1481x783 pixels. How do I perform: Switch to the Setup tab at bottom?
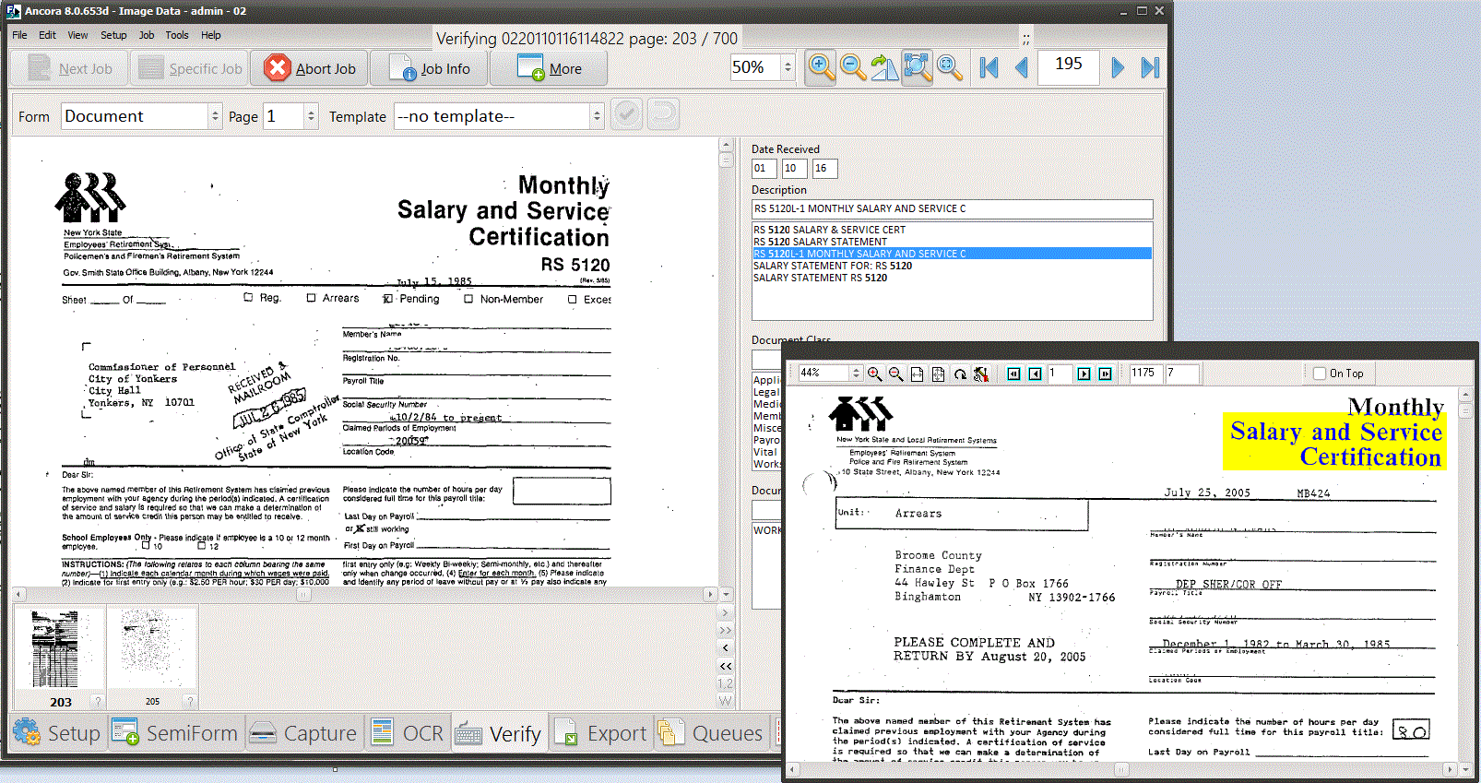coord(57,733)
